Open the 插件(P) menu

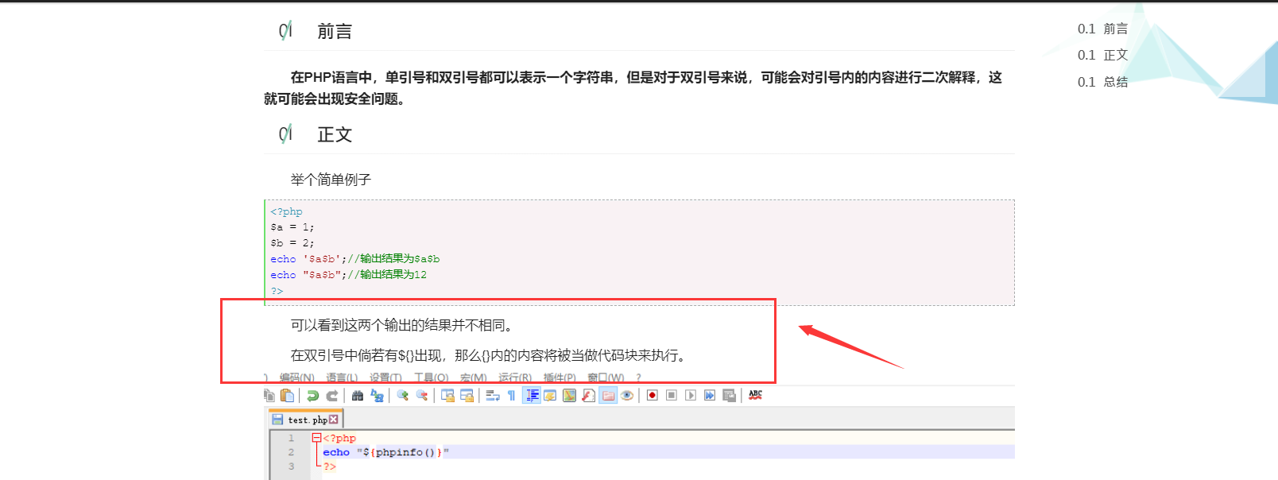click(560, 378)
